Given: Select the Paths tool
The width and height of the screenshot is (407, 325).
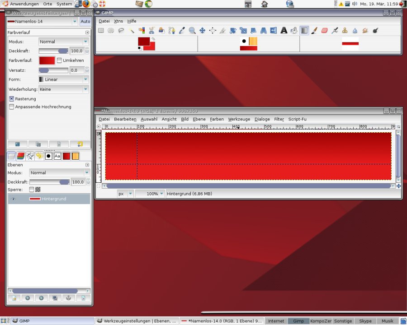Looking at the screenshot, I should point(172,31).
